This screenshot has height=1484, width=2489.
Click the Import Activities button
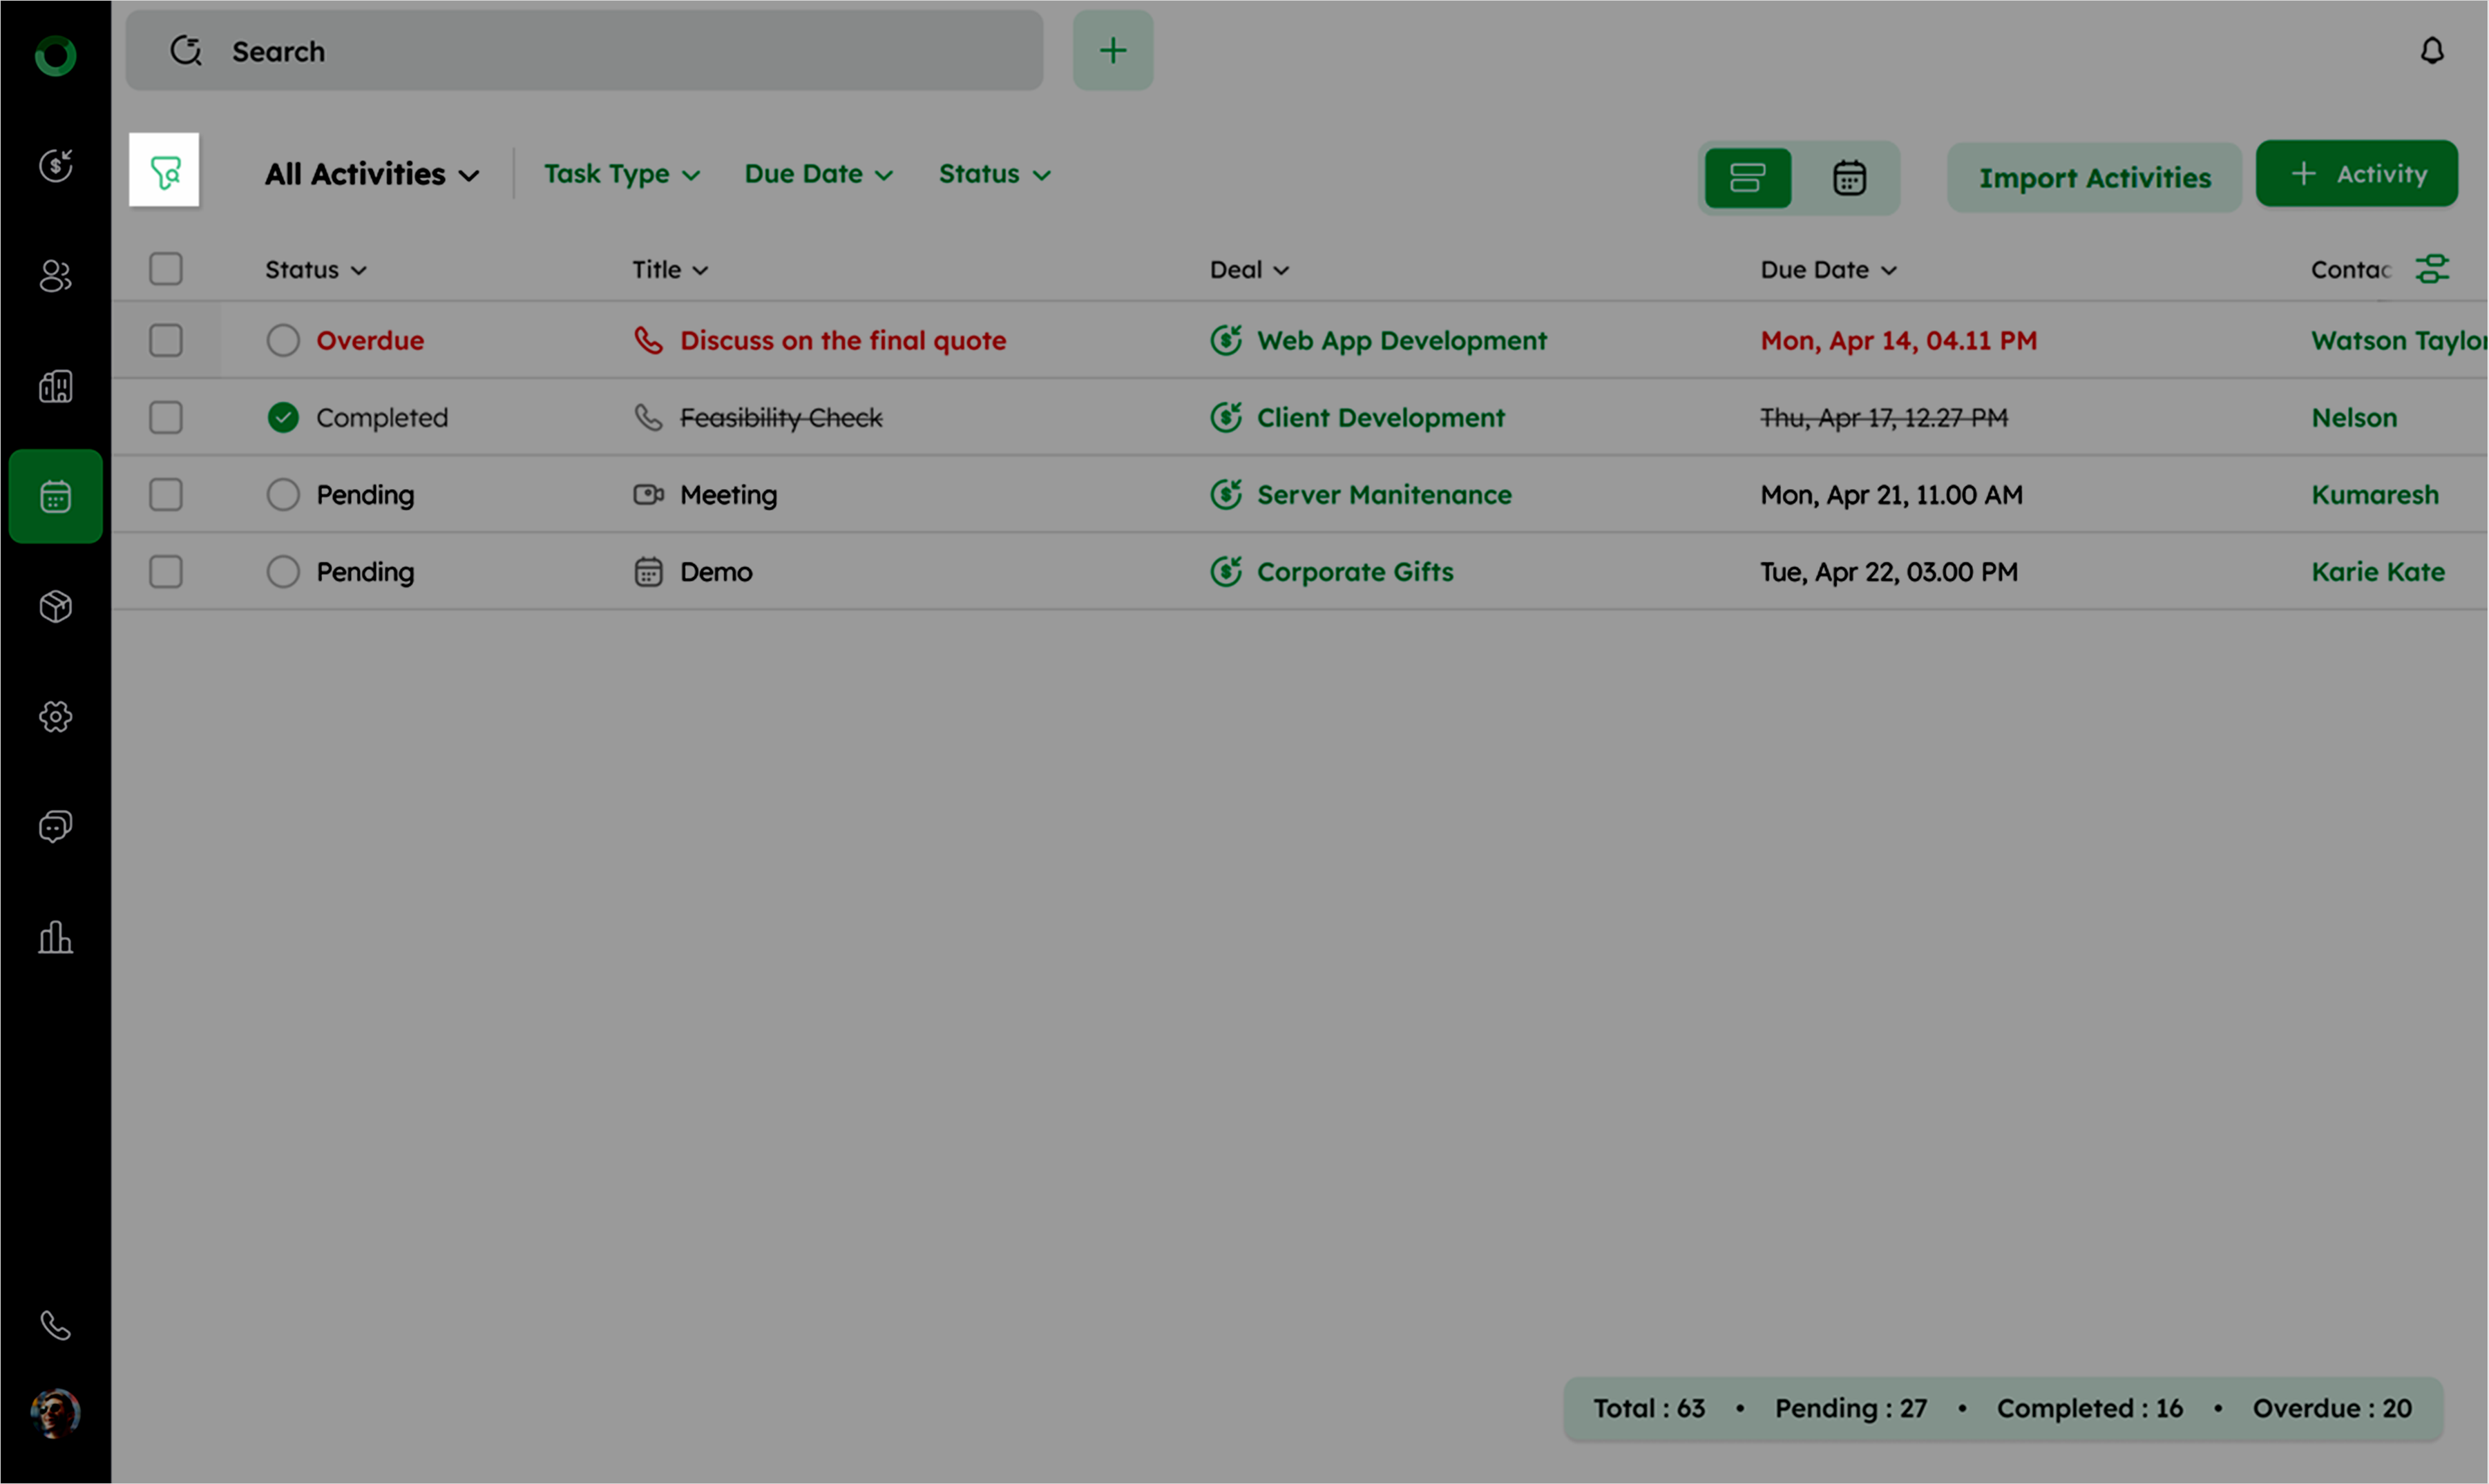[x=2093, y=178]
